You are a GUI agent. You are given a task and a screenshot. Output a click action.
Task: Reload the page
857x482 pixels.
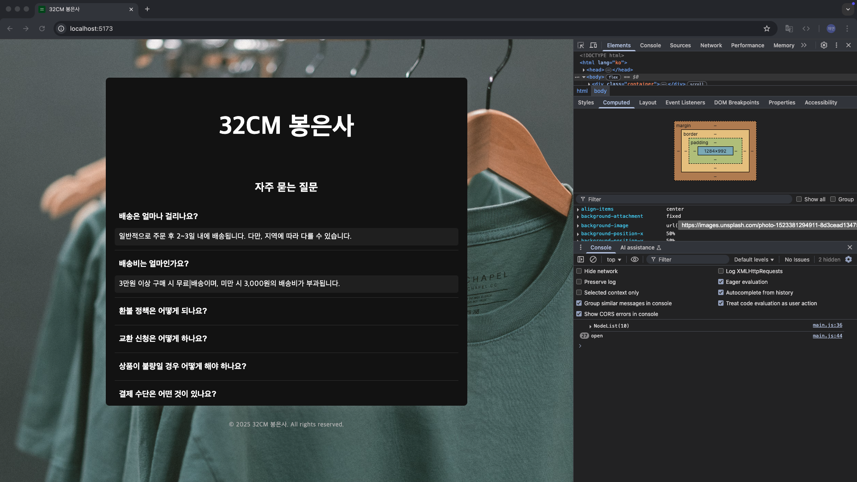(x=42, y=29)
